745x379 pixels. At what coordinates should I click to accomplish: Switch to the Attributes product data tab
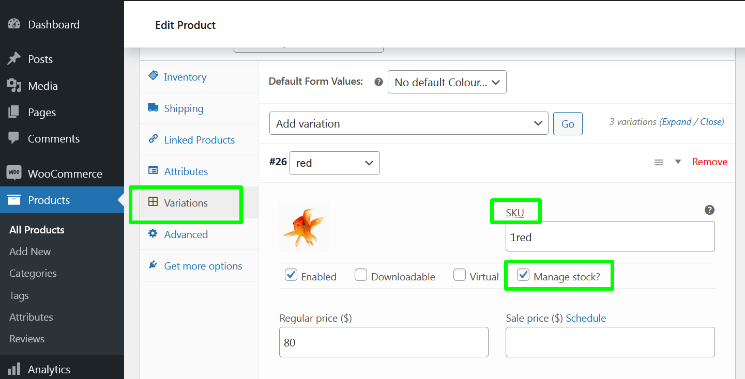click(199, 171)
